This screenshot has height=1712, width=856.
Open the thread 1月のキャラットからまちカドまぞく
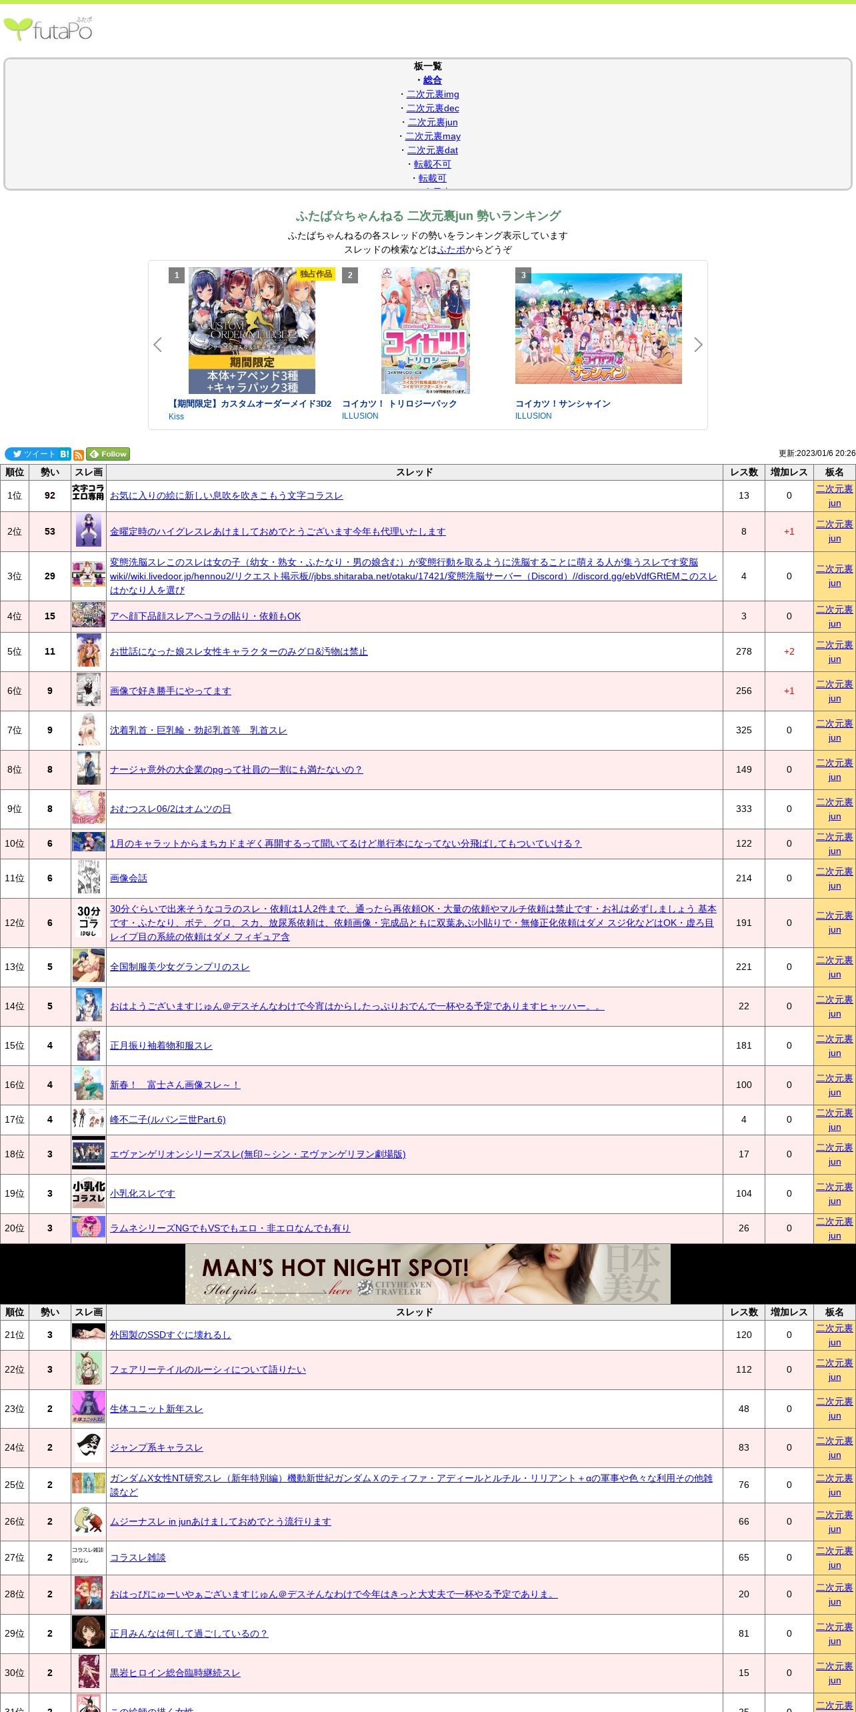pyautogui.click(x=345, y=843)
